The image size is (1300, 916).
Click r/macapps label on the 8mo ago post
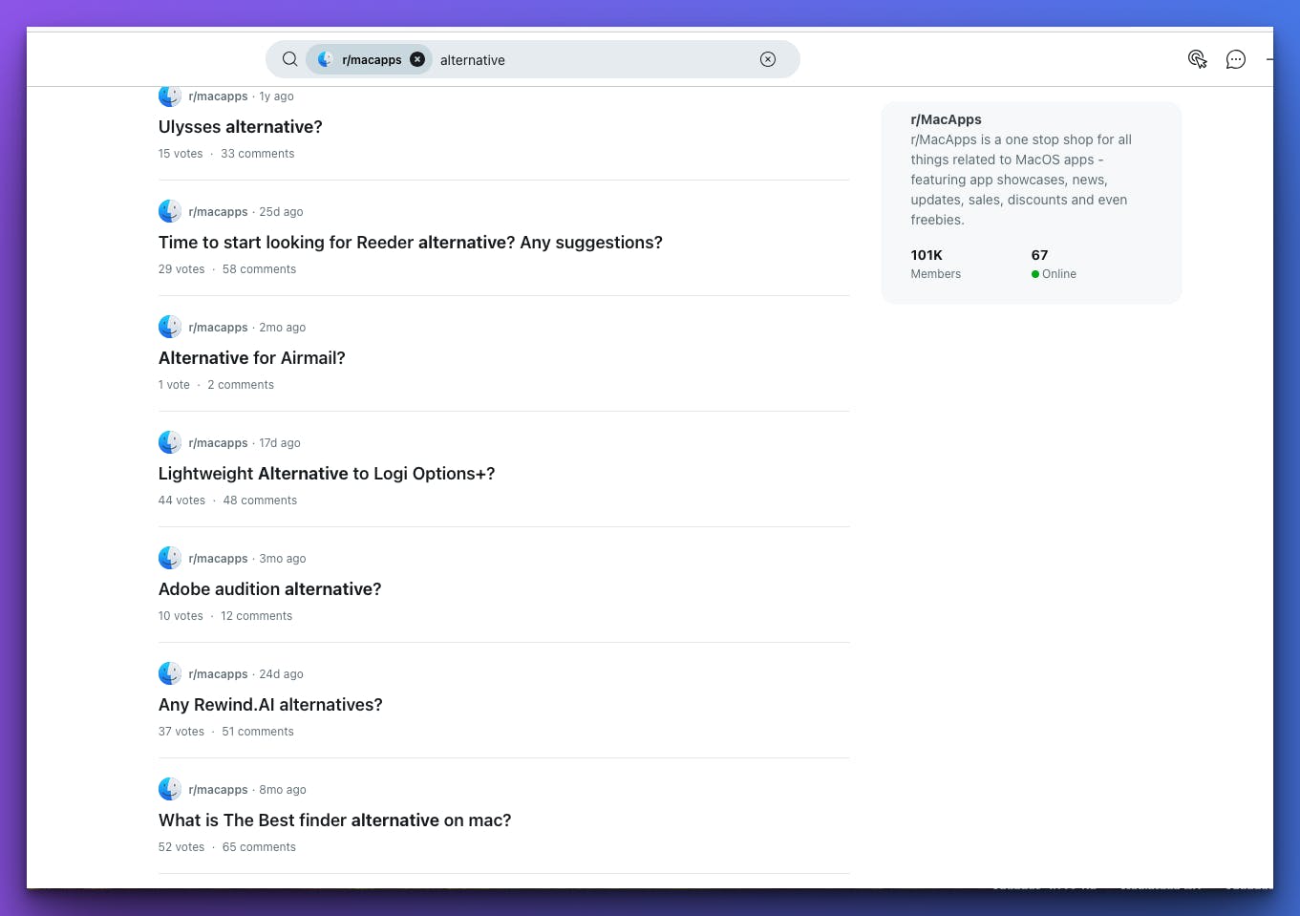pyautogui.click(x=218, y=790)
